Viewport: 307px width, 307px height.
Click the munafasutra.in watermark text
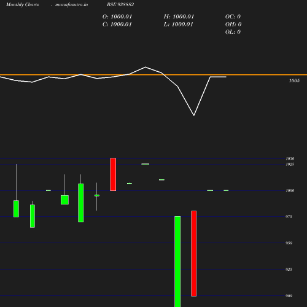(x=71, y=4)
